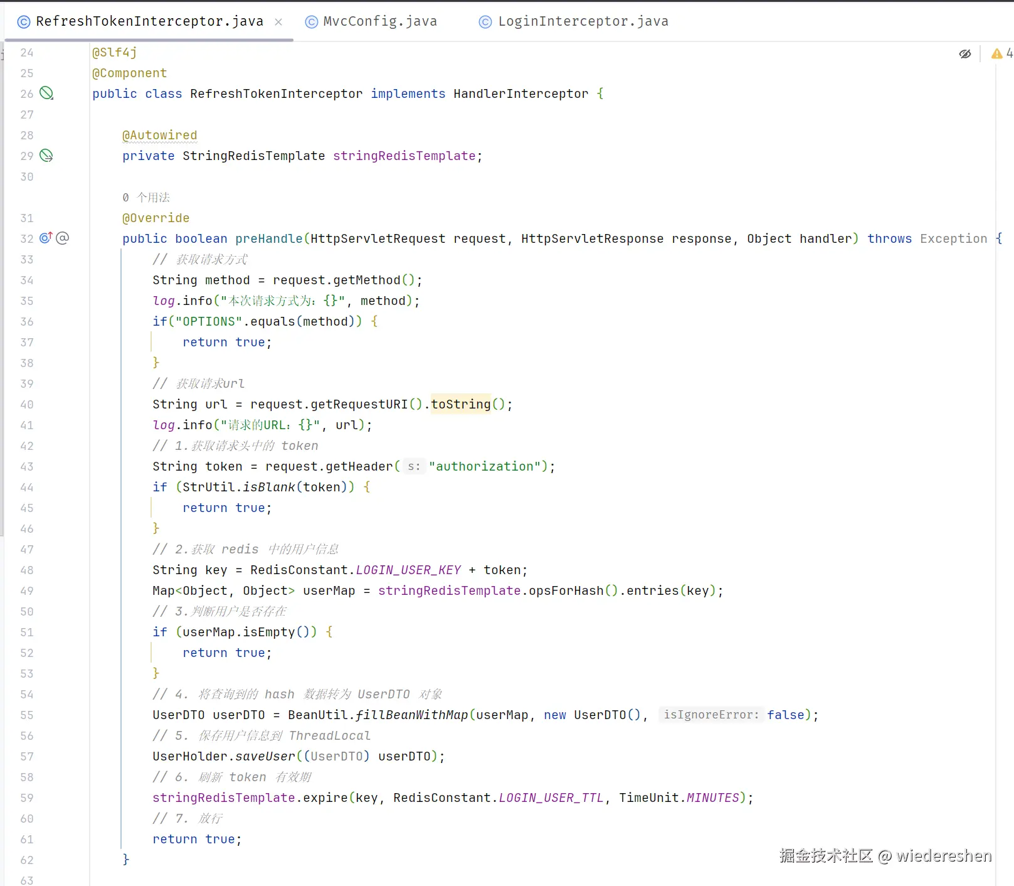Screen dimensions: 1014x886
Task: Click the preHandle method name
Action: (x=269, y=238)
